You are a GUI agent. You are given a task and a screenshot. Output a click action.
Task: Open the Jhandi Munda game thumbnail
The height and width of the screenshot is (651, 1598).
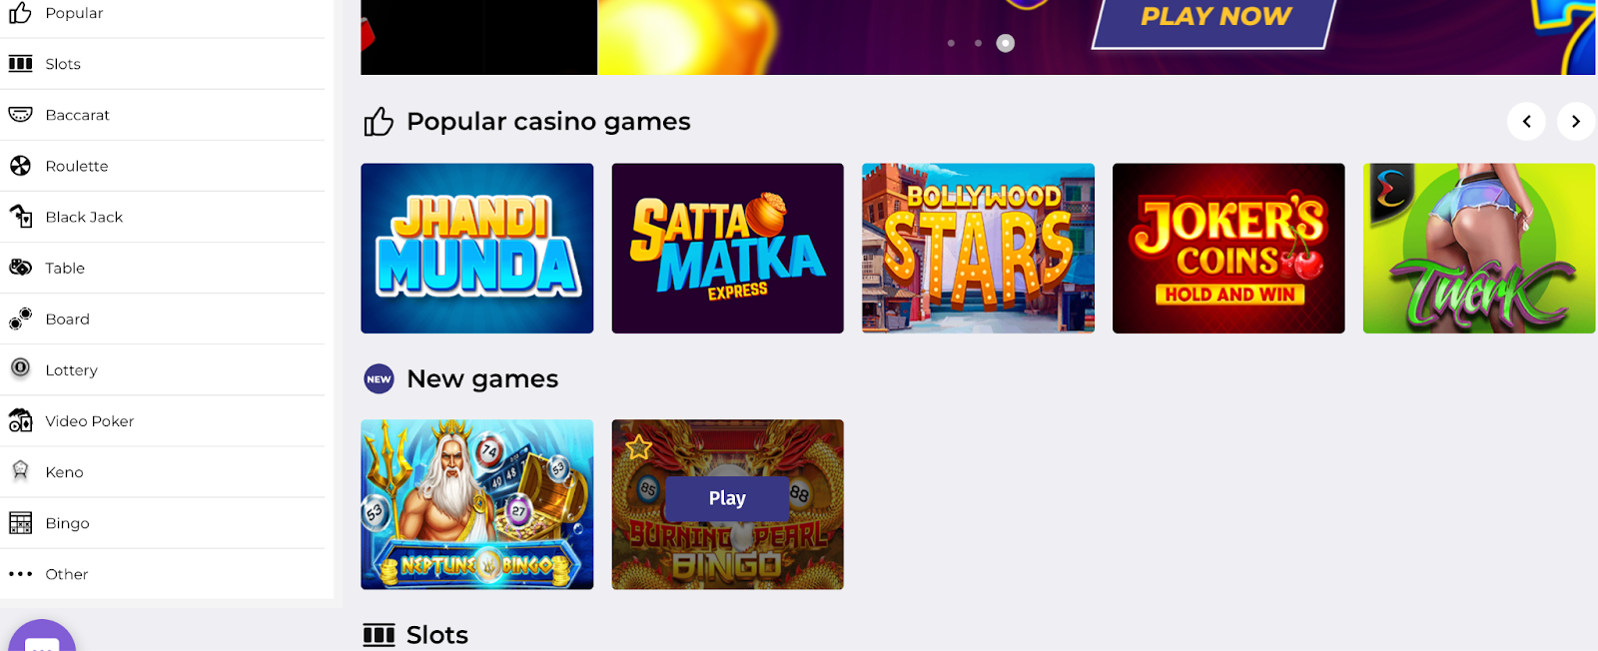476,249
